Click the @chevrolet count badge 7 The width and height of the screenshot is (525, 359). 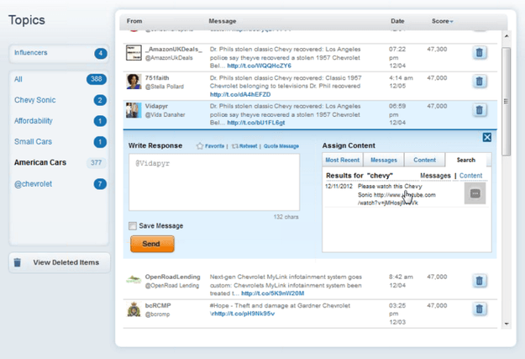coord(100,183)
